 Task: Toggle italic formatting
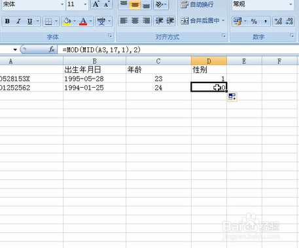click(18, 21)
